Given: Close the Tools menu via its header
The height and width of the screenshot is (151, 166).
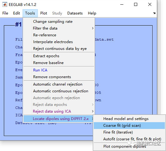Looking at the screenshot, I should [x=30, y=13].
